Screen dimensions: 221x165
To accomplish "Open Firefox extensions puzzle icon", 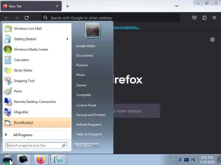I will coord(204,18).
